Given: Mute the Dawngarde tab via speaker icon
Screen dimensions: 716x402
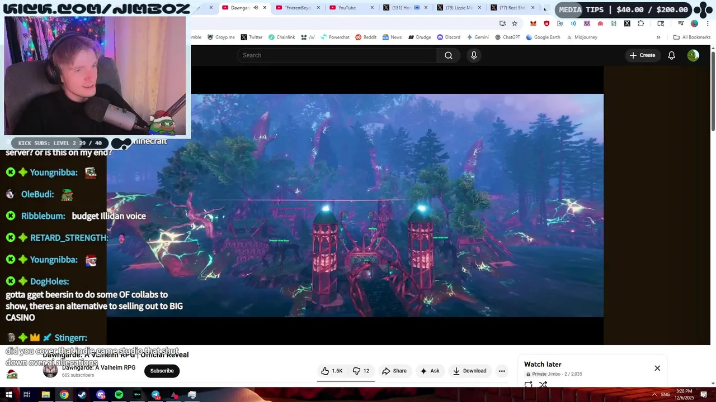Looking at the screenshot, I should [x=256, y=8].
